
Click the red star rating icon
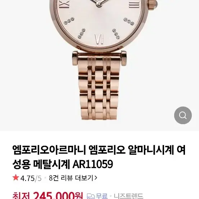click(16, 177)
